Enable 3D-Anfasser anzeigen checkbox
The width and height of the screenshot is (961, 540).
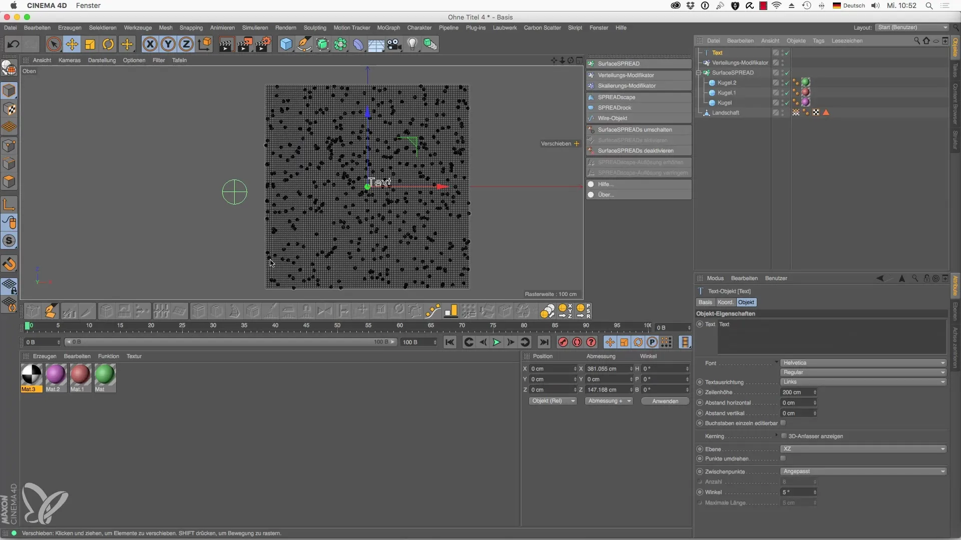pos(784,436)
